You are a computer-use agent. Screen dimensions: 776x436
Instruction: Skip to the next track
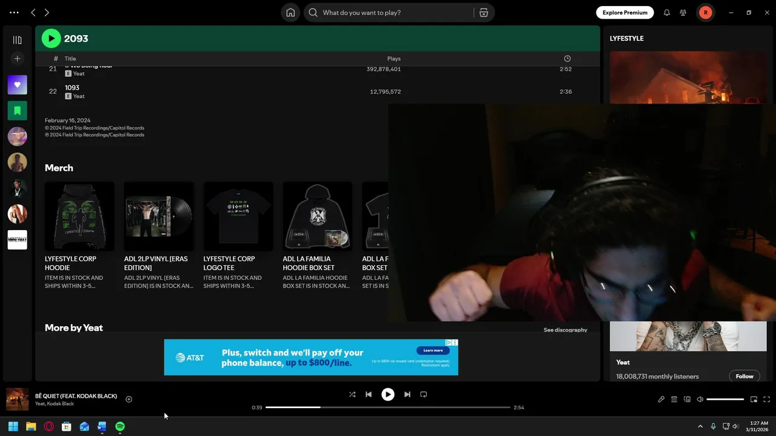[407, 394]
